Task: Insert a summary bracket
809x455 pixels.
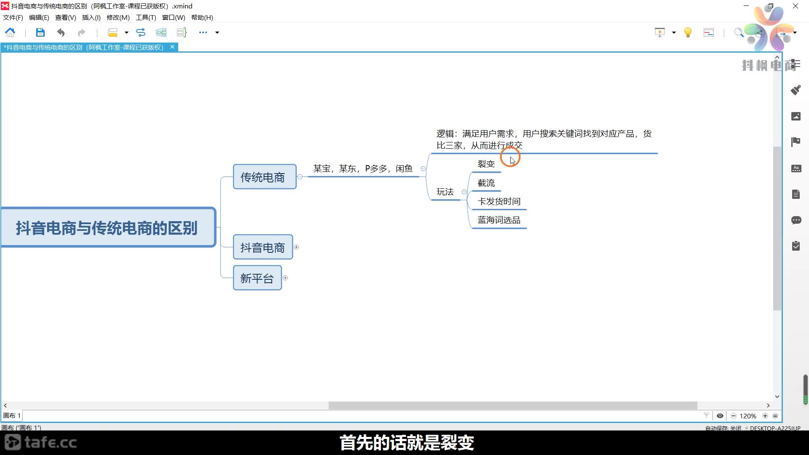Action: click(x=182, y=32)
